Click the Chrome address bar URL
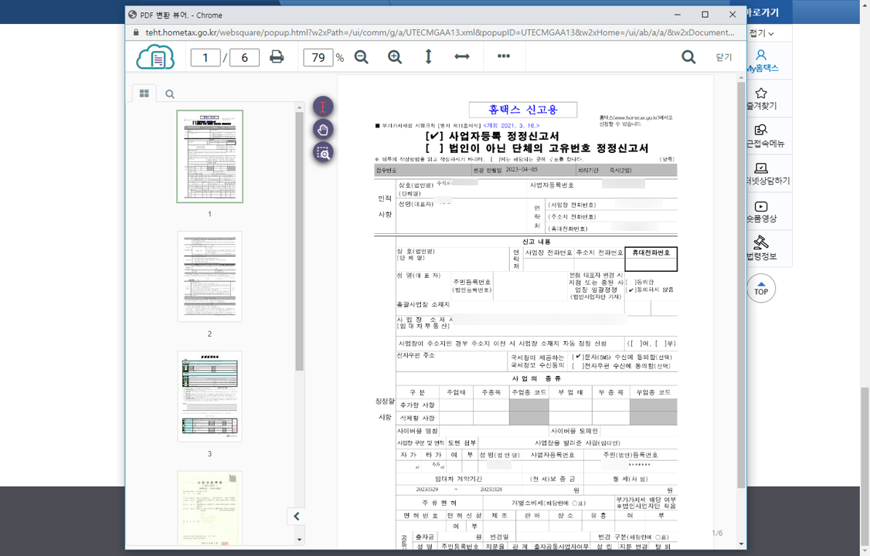 [440, 32]
